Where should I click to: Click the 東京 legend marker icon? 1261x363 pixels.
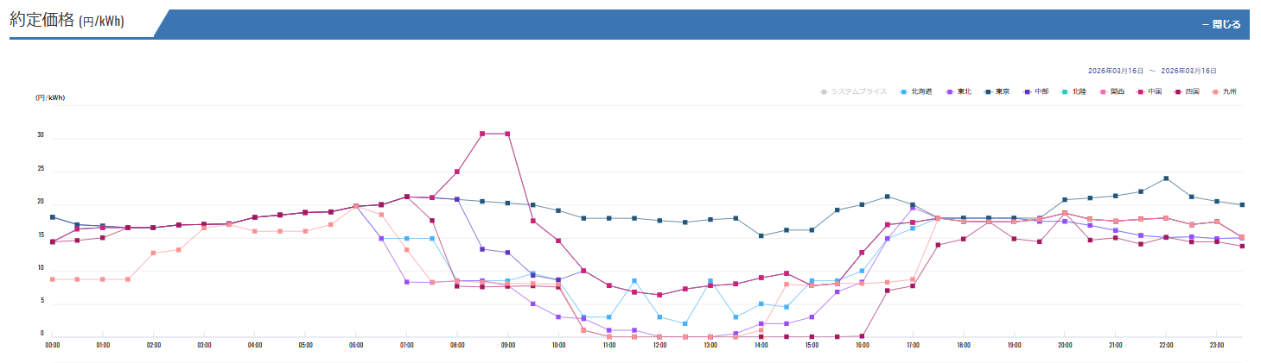pos(989,91)
